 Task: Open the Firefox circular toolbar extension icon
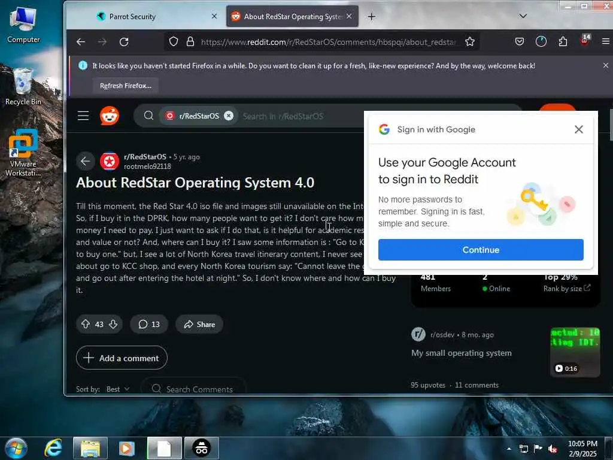(541, 41)
